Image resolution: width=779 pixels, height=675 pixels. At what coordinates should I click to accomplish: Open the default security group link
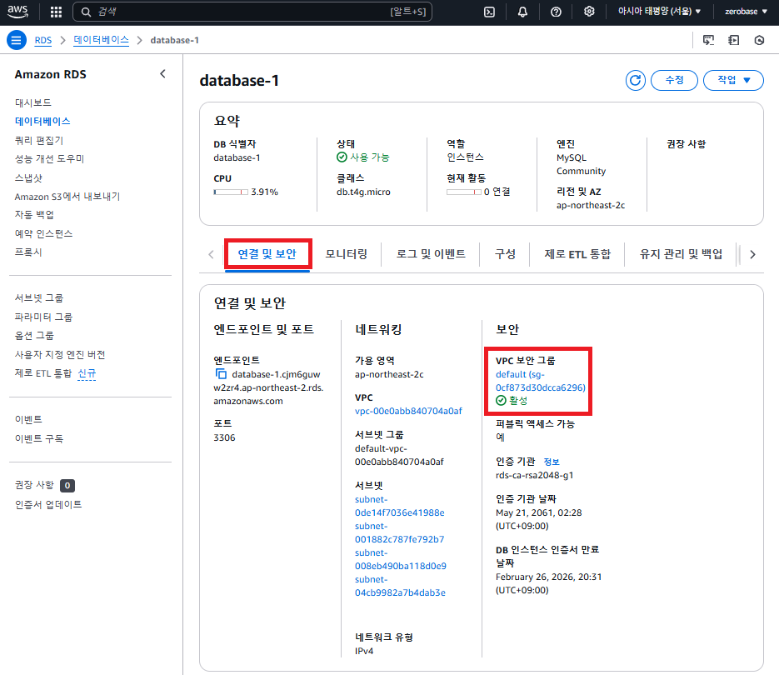(x=541, y=381)
